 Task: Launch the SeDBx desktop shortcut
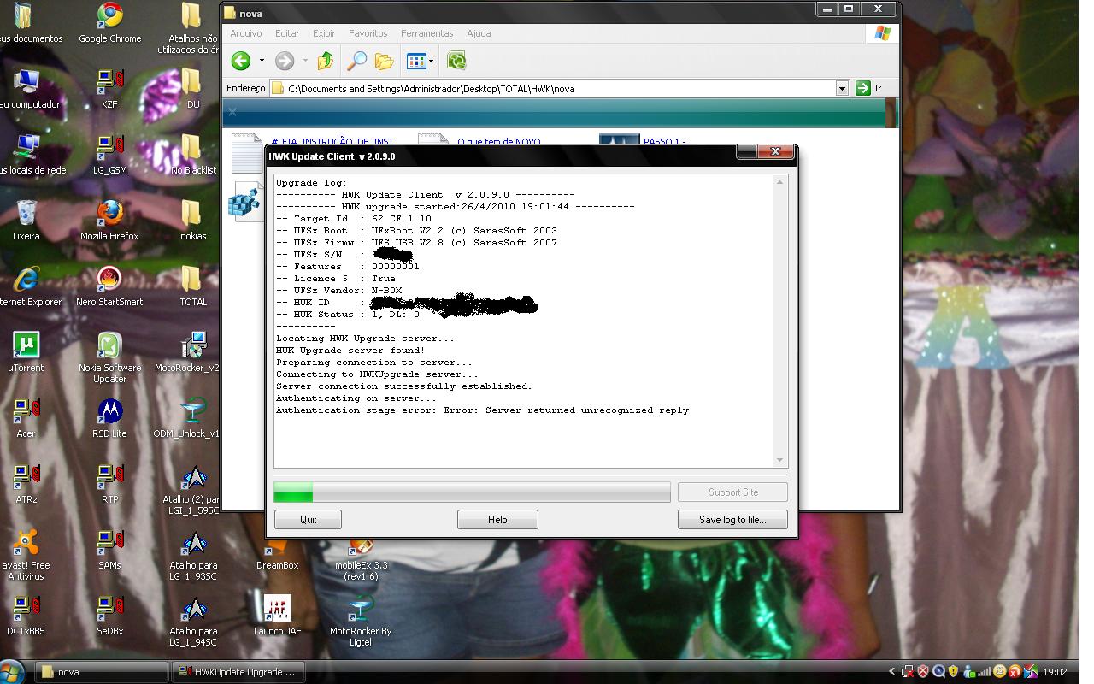109,615
